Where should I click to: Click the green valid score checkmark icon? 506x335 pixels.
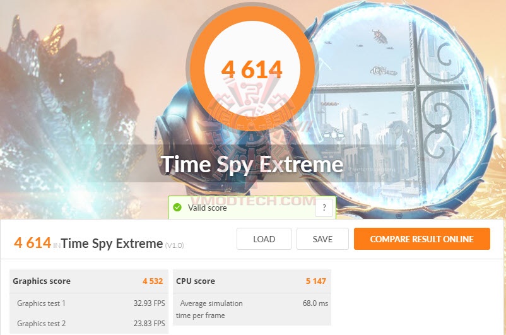[177, 207]
